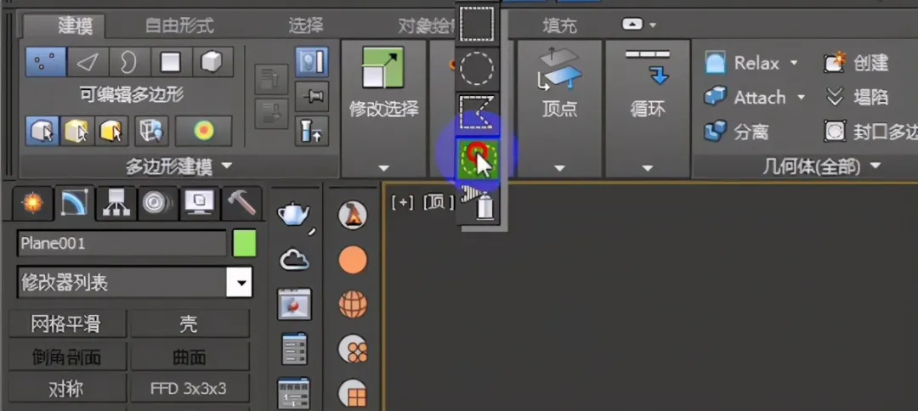
Task: Choose lasso selection region
Action: coord(477,159)
